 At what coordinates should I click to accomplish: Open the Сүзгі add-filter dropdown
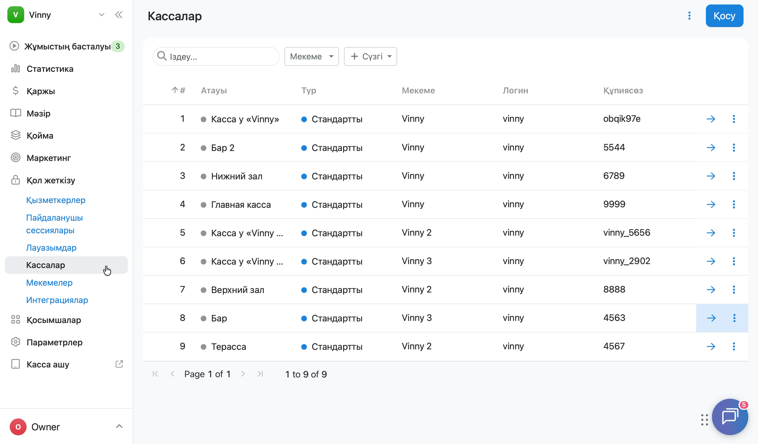[370, 57]
